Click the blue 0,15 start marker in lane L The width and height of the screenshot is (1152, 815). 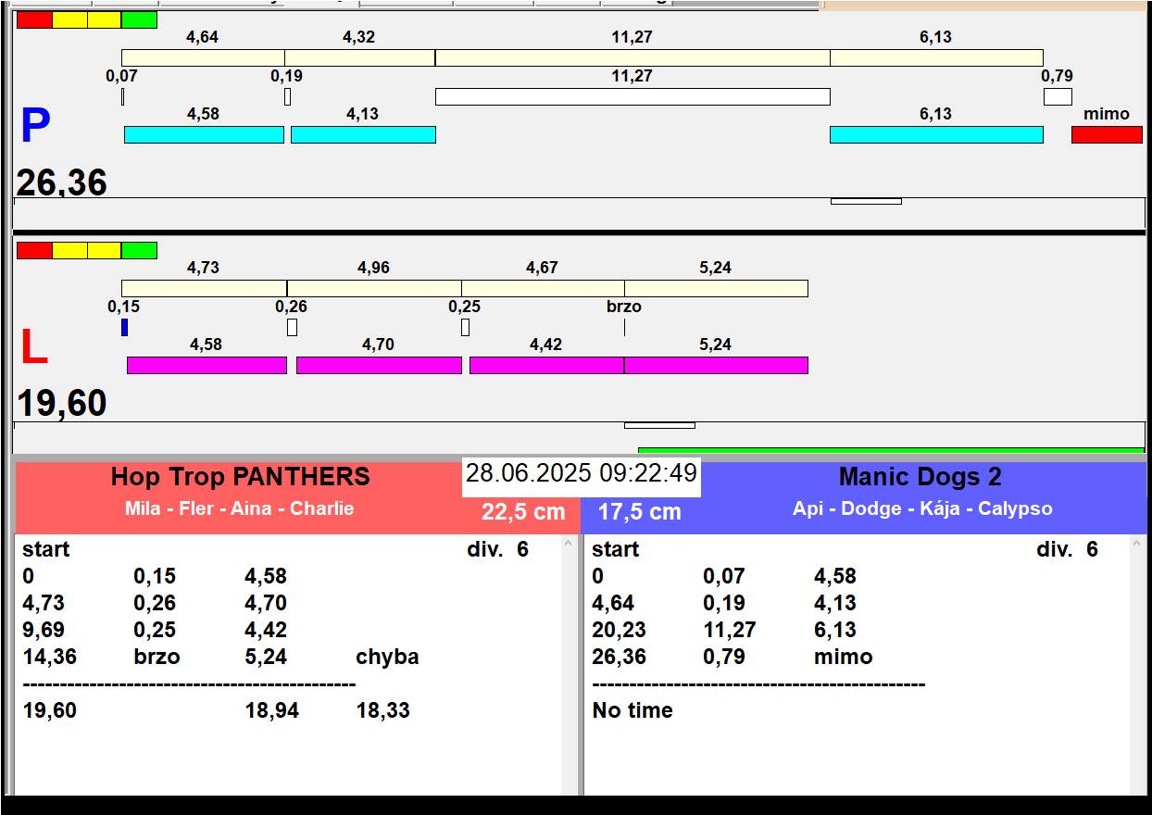click(125, 327)
